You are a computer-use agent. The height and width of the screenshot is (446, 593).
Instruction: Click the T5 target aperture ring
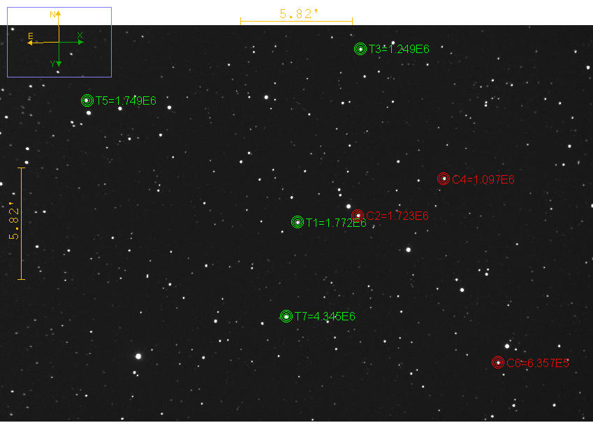pyautogui.click(x=87, y=101)
